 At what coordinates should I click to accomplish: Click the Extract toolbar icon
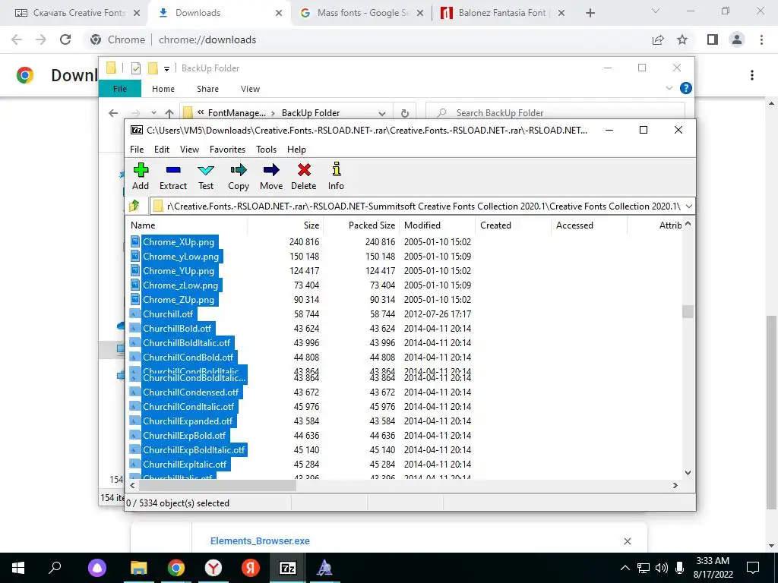tap(173, 176)
